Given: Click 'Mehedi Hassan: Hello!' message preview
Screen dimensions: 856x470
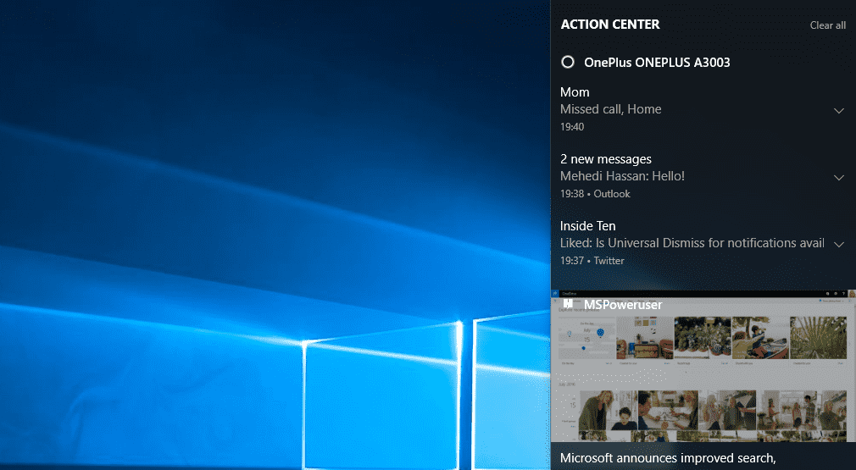Looking at the screenshot, I should [x=622, y=176].
